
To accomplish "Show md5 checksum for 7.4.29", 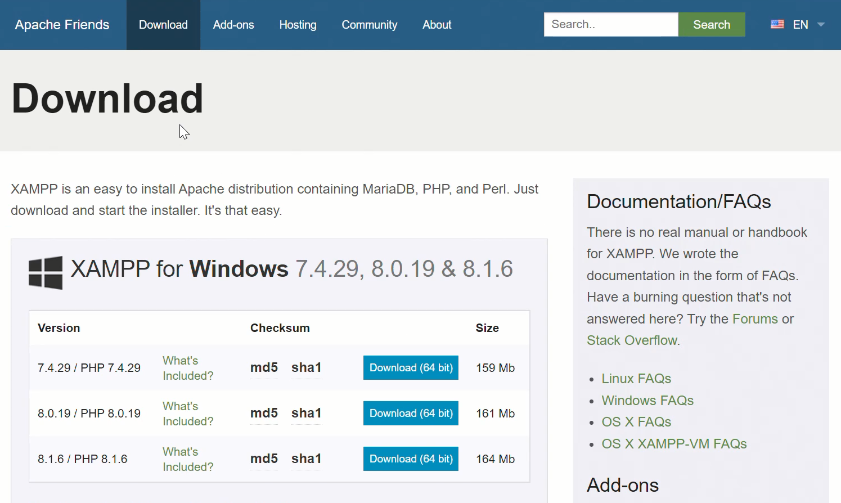I will [x=264, y=367].
